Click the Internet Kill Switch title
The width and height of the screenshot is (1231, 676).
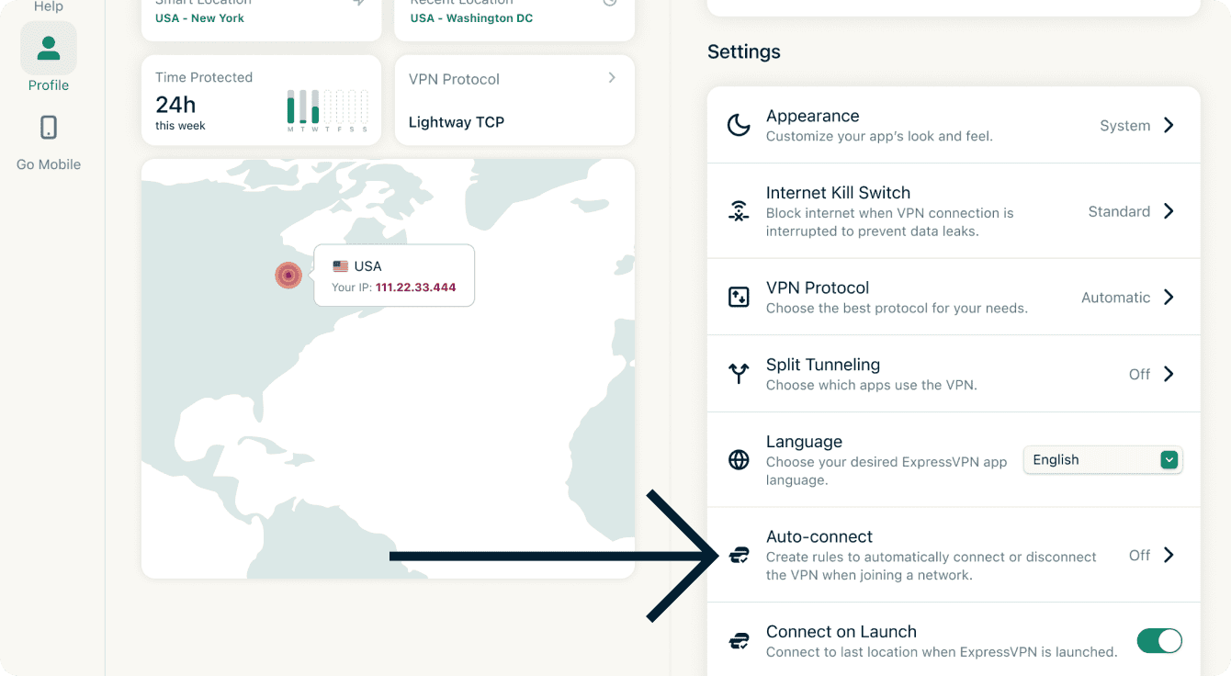pos(838,193)
